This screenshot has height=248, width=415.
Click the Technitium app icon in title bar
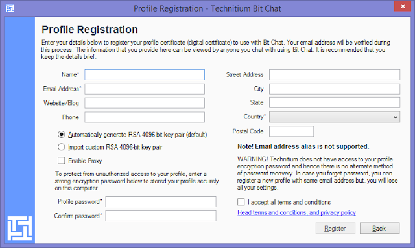point(10,8)
